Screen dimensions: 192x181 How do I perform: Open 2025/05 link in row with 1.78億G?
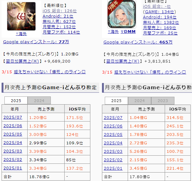[x=113, y=135]
